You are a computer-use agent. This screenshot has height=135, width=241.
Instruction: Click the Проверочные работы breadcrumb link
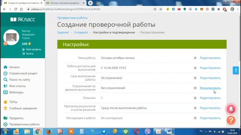tap(72, 18)
